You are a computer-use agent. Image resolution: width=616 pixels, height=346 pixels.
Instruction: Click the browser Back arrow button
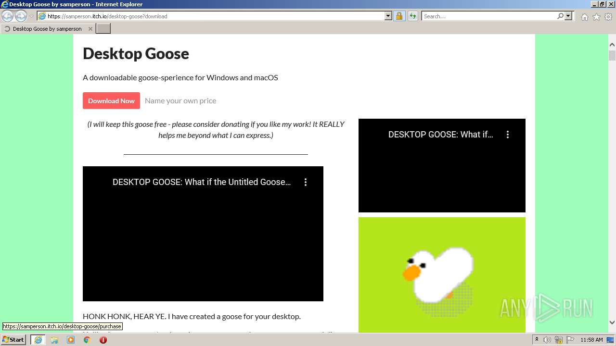8,16
